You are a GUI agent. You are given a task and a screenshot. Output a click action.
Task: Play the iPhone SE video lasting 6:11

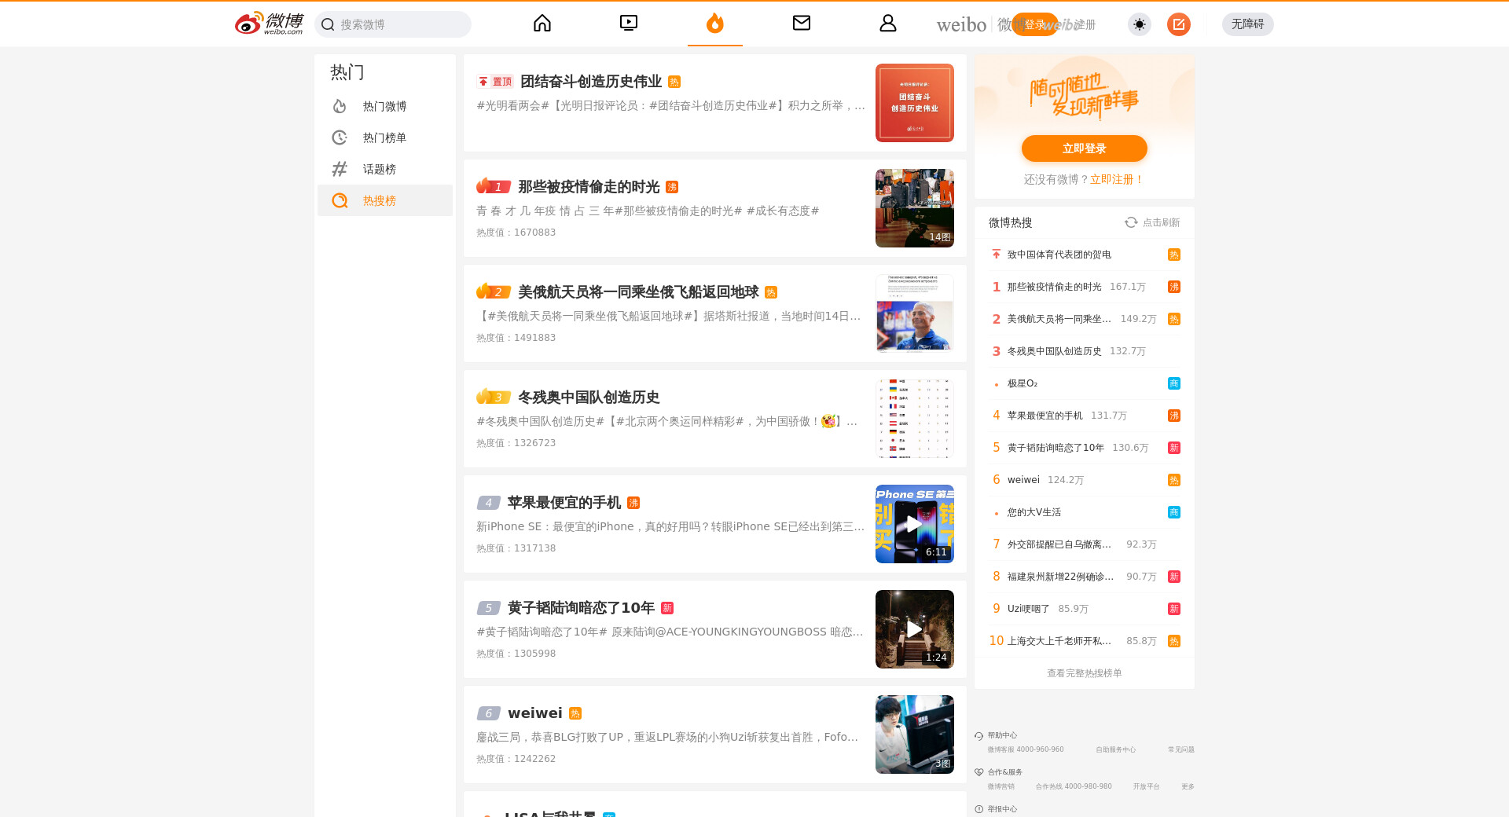point(915,524)
